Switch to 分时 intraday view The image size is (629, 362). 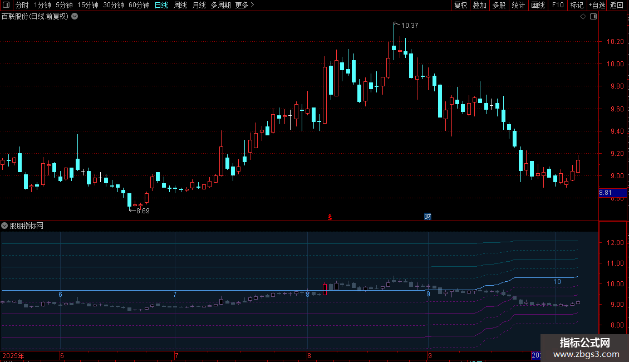pyautogui.click(x=22, y=5)
